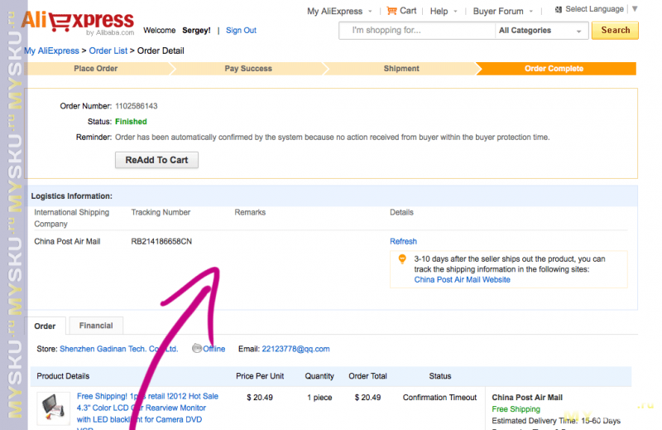Click the Select Language globe icon
The height and width of the screenshot is (430, 662).
coord(559,9)
